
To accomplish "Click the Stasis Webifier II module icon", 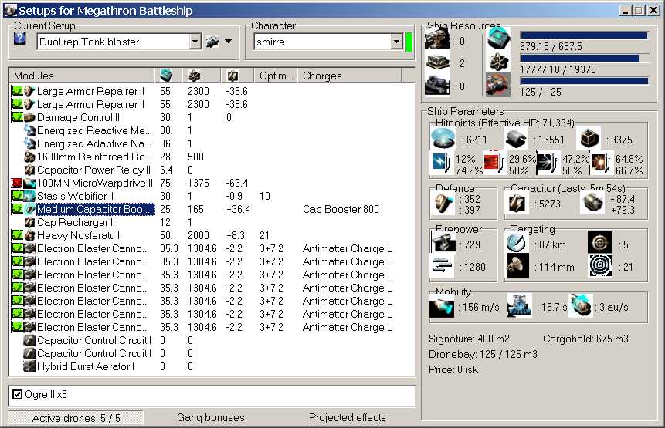I will click(x=29, y=196).
